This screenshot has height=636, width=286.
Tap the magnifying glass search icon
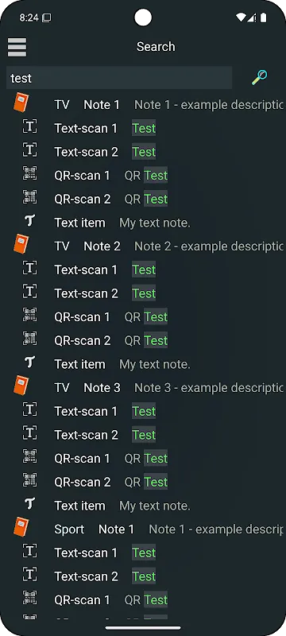[259, 77]
